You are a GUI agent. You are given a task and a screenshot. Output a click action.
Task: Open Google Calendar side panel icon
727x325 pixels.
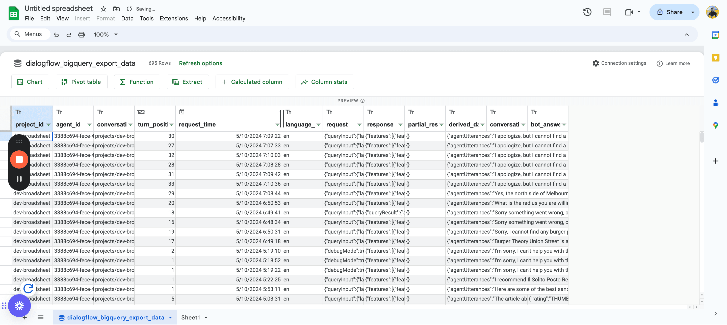[x=715, y=35]
